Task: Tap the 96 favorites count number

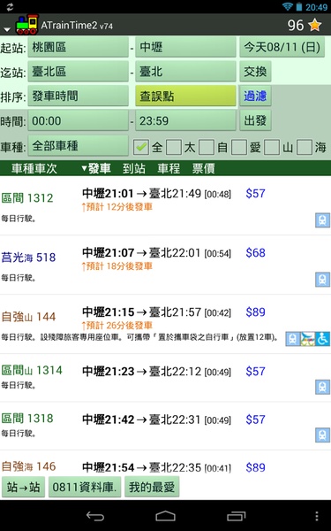Action: [x=296, y=25]
